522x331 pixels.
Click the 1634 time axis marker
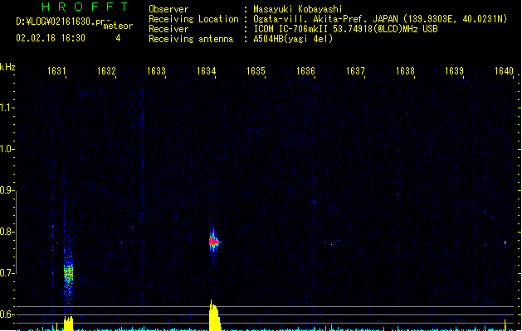pos(206,71)
